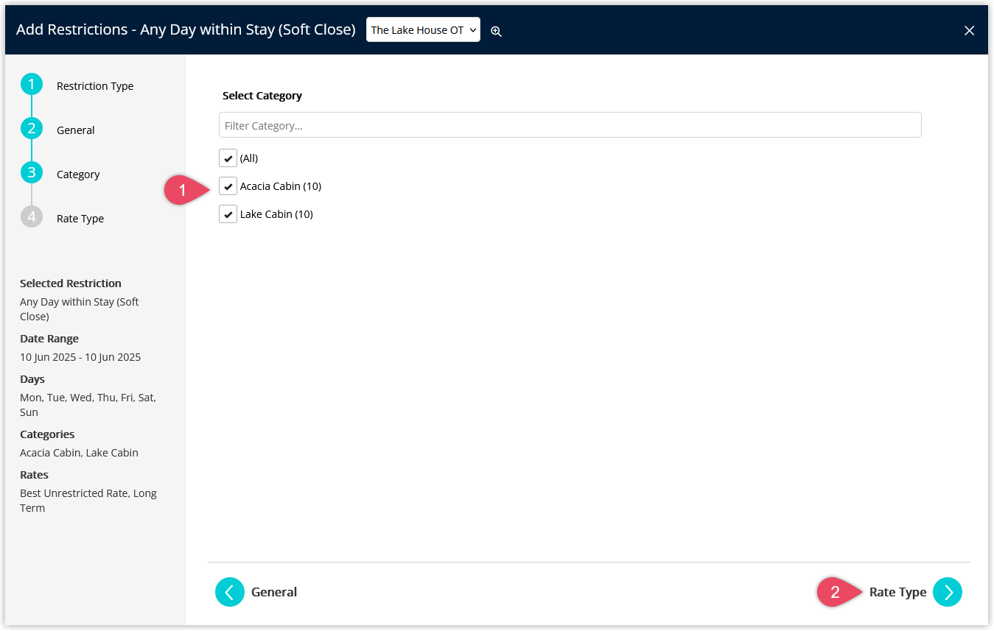Click the step 1 circle icon
This screenshot has height=631, width=994.
click(x=32, y=85)
